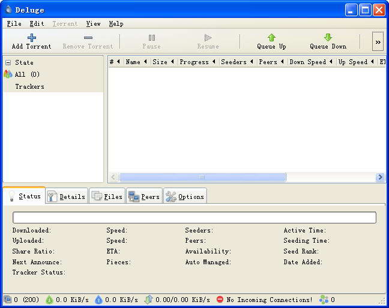
Task: Open the File menu
Action: [x=14, y=23]
